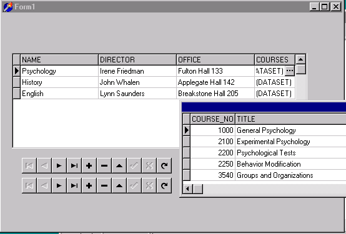Delete record using lower navigator minus button
The width and height of the screenshot is (346, 234).
point(104,185)
